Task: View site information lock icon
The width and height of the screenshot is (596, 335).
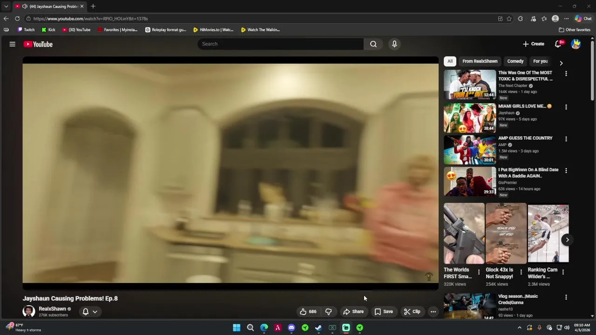Action: [x=28, y=19]
